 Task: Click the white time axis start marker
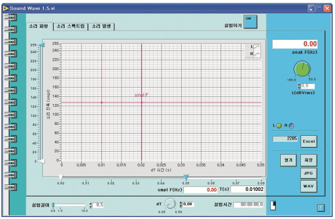(61, 177)
